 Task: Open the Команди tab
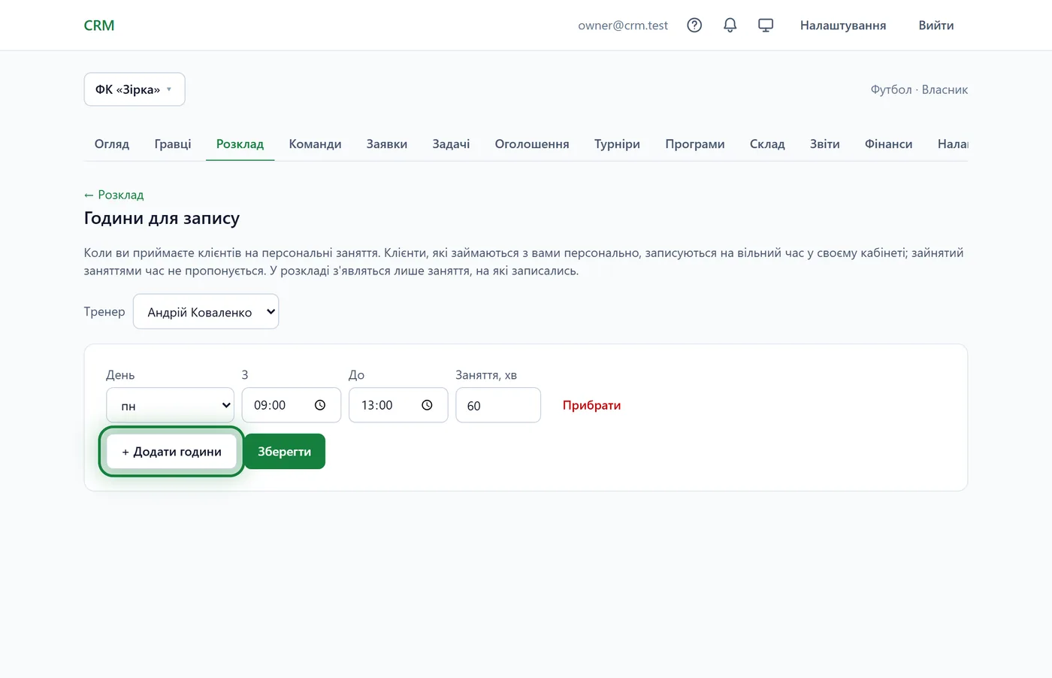315,144
